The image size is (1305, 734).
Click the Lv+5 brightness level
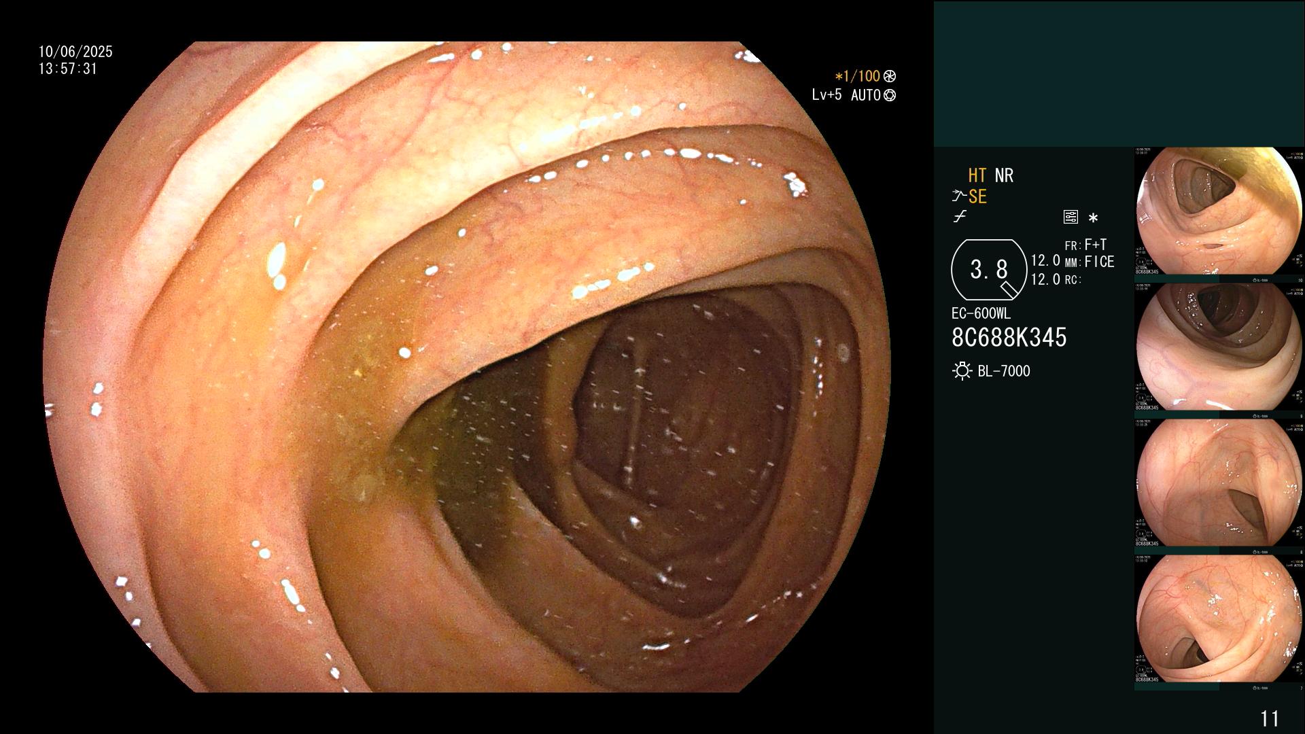tap(826, 95)
